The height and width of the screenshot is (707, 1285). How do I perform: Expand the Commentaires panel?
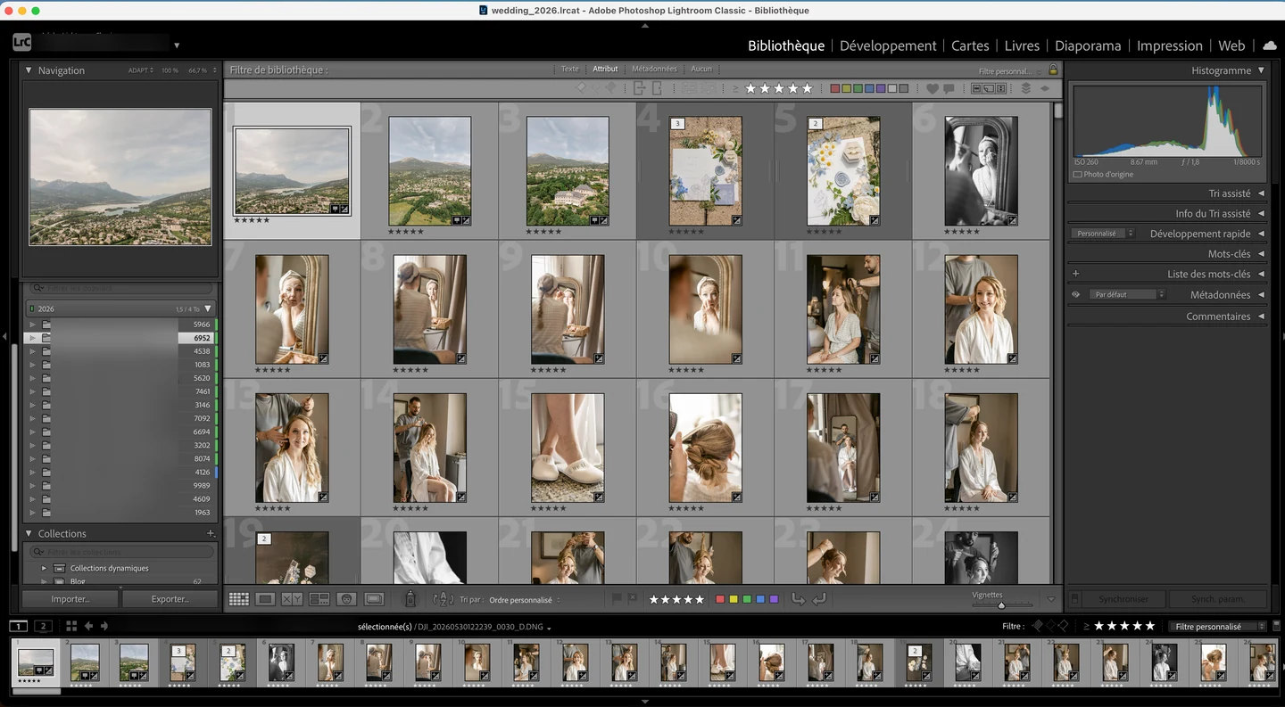coord(1261,317)
